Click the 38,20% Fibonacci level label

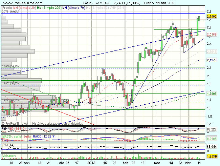click(x=11, y=66)
